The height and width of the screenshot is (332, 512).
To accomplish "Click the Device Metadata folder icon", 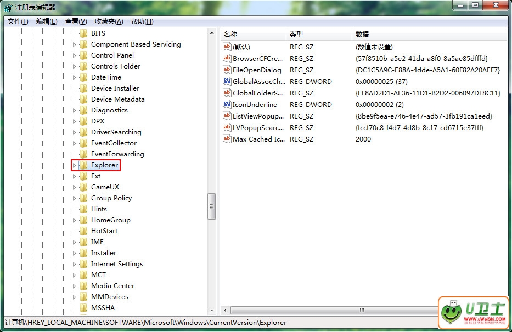I will click(84, 99).
